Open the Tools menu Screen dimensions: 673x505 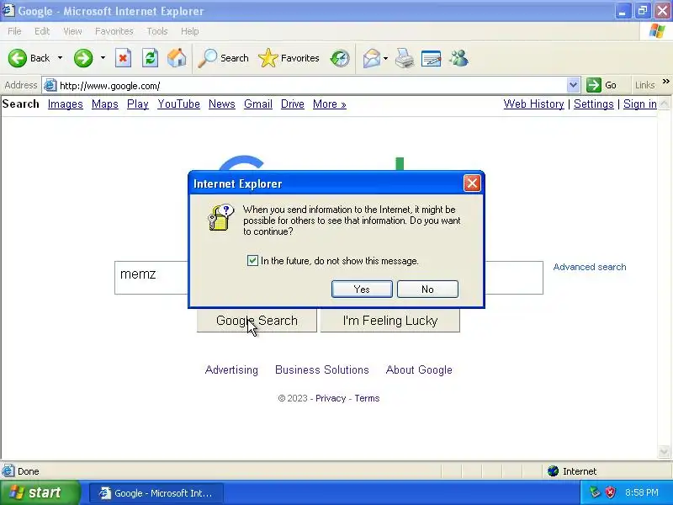coord(157,31)
